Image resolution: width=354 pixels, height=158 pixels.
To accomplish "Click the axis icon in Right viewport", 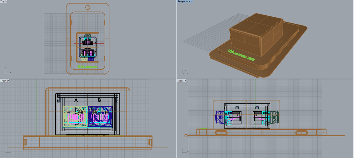I will (x=185, y=150).
